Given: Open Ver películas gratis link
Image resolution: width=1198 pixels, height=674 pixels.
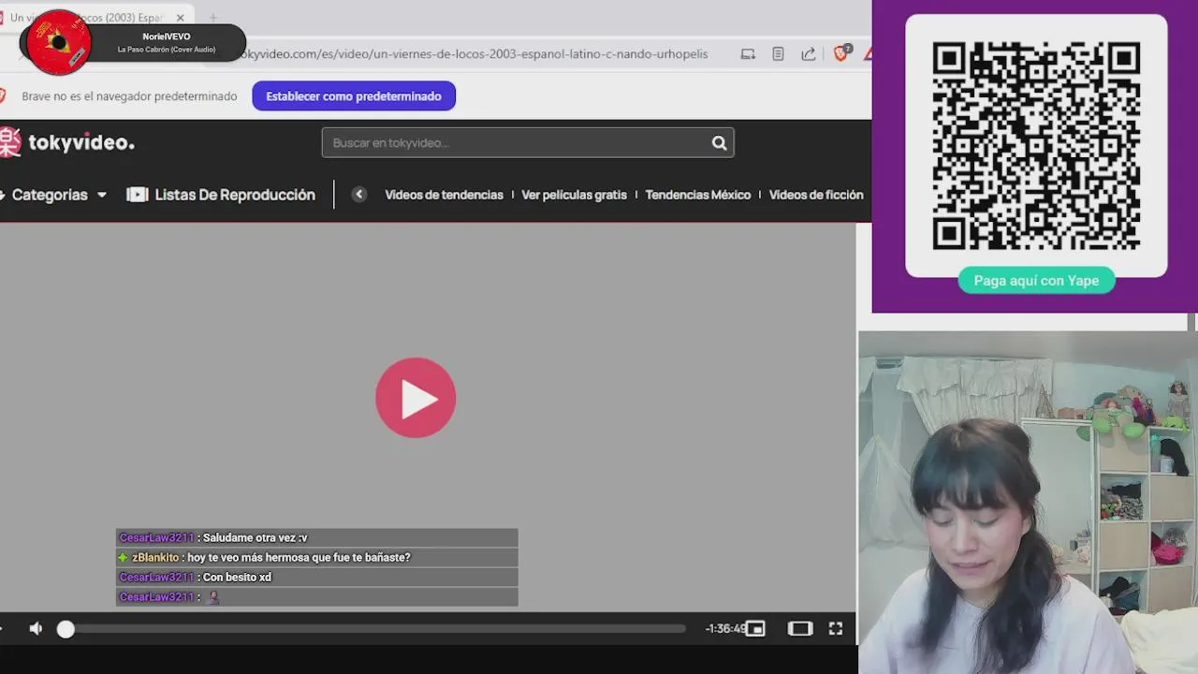Looking at the screenshot, I should [x=574, y=195].
